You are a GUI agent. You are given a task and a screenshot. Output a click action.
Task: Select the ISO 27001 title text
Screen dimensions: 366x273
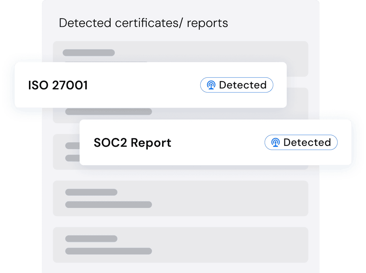58,85
